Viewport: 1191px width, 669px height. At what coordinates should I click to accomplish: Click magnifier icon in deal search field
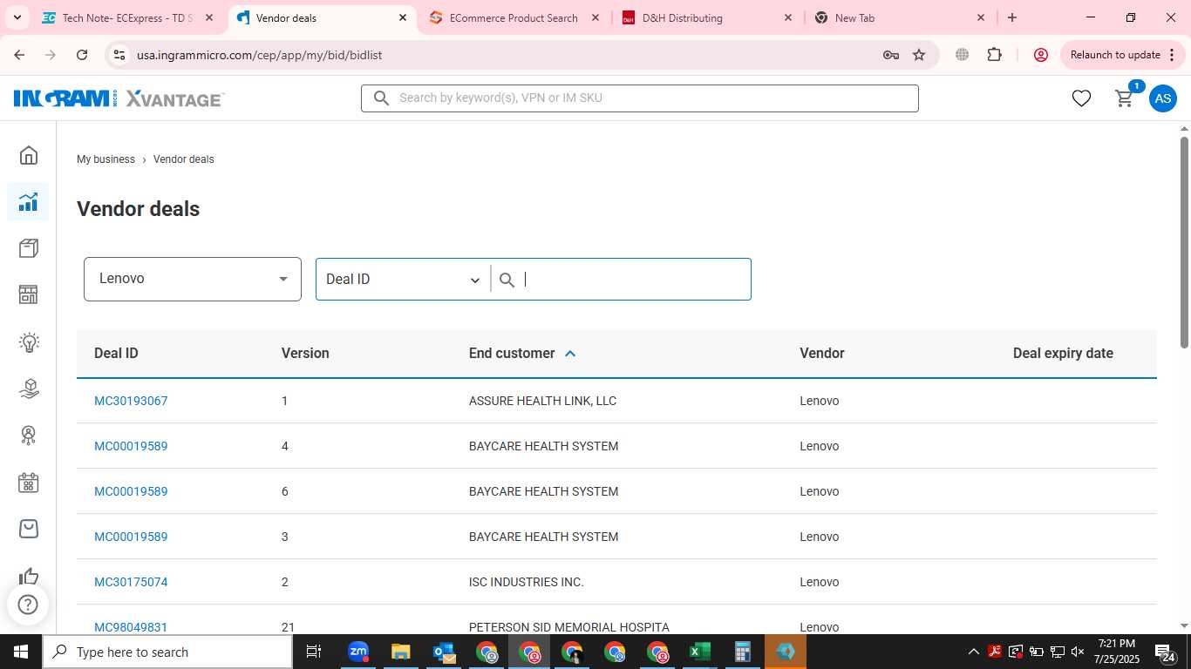click(507, 280)
